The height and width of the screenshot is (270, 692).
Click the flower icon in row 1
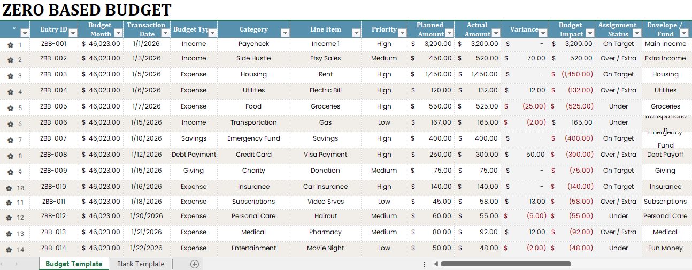point(10,45)
